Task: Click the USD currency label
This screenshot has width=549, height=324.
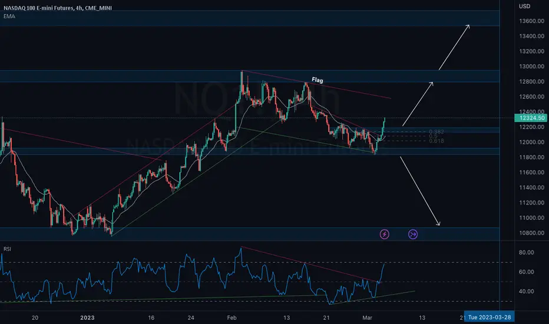Action: click(524, 6)
